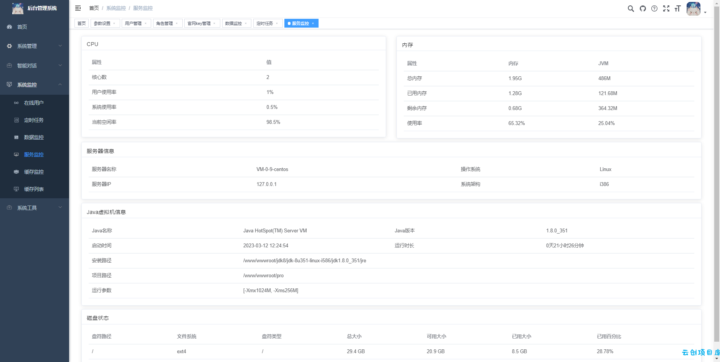Open 缓存列表 in sidebar
Viewport: 720px width, 362px height.
click(x=34, y=189)
